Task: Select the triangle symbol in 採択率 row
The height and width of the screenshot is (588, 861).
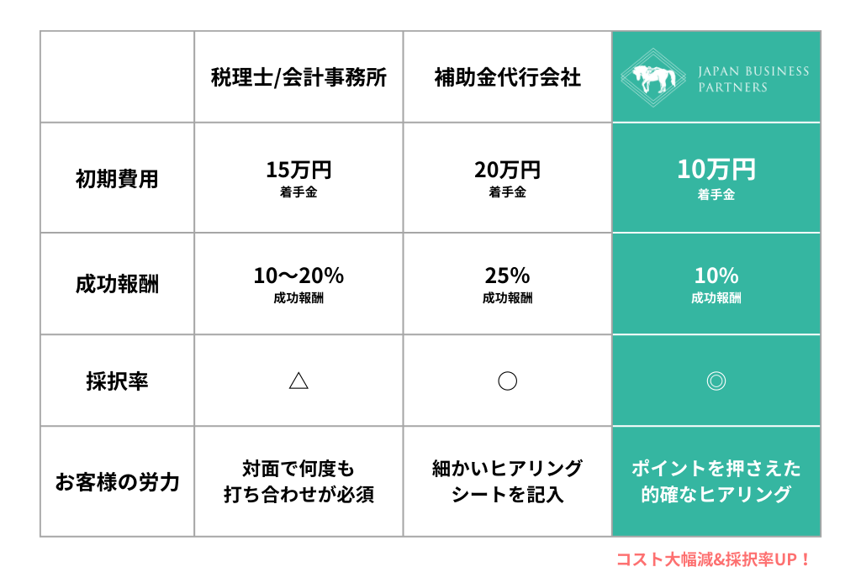Action: pos(298,381)
